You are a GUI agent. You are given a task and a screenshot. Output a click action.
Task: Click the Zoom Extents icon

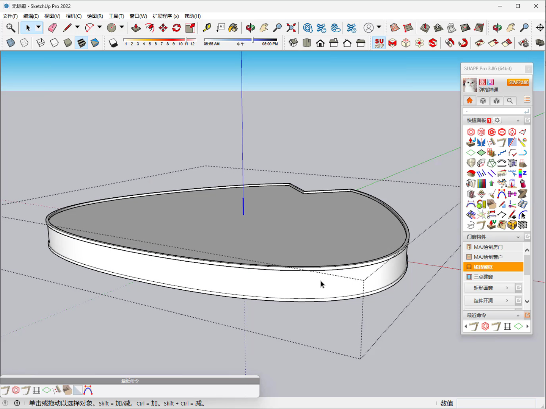[291, 28]
